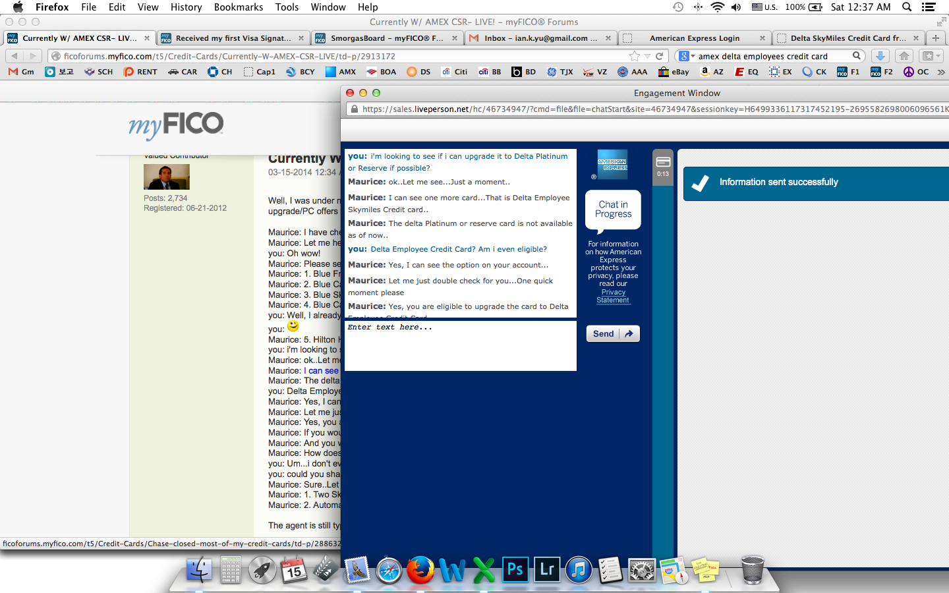Image resolution: width=949 pixels, height=593 pixels.
Task: Open the Bookmarks menu
Action: pos(239,7)
